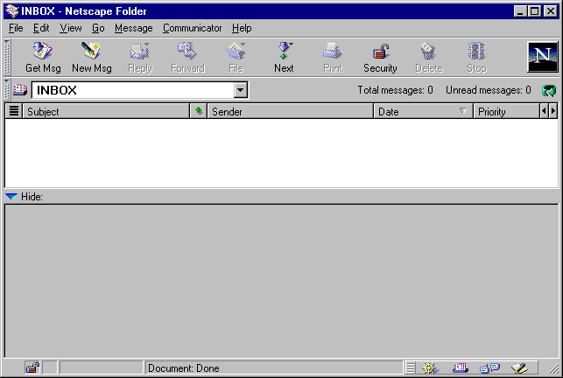563x378 pixels.
Task: Collapse the toolbar using its grip handle
Action: (x=7, y=57)
